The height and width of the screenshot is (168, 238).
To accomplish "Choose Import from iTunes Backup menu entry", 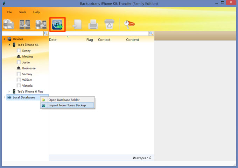I will 68,105.
